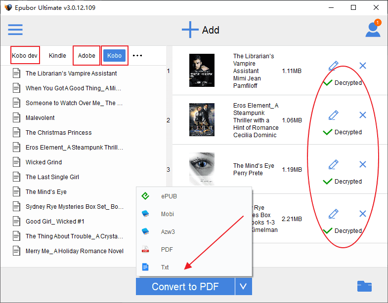
Task: Switch to the Adobe tab
Action: 86,56
